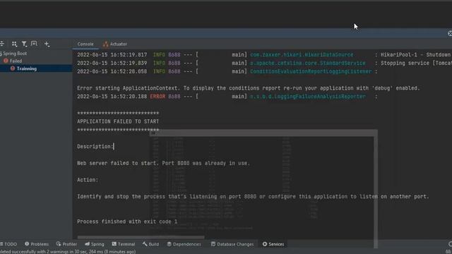The height and width of the screenshot is (254, 452).
Task: Click the 'Action:' line in console
Action: (x=88, y=180)
